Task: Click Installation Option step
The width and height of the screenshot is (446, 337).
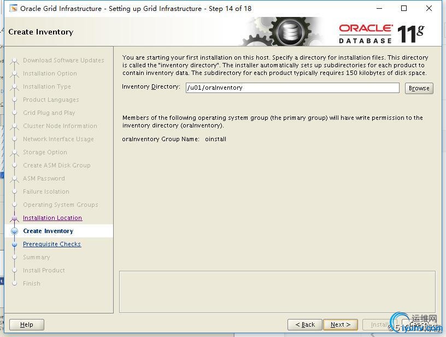Action: (50, 73)
